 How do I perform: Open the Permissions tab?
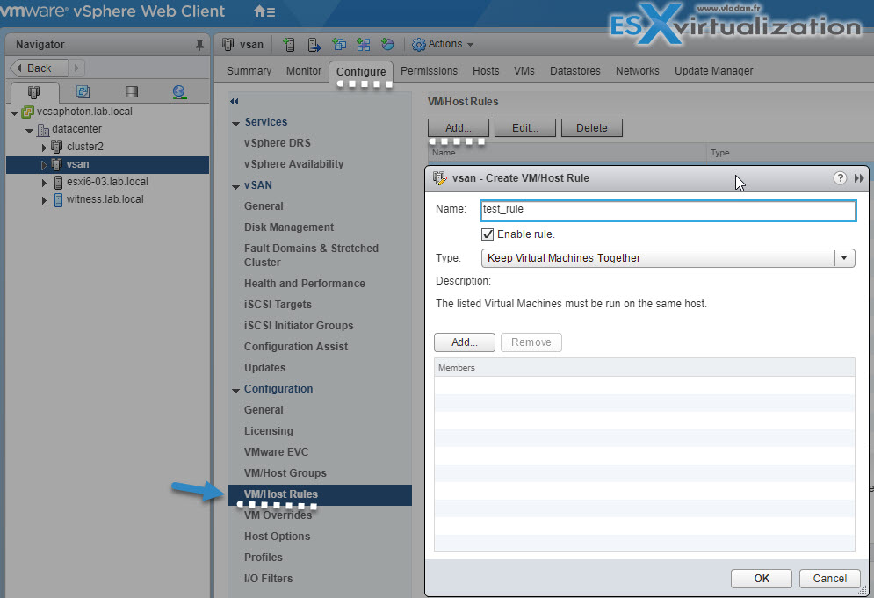(x=429, y=71)
